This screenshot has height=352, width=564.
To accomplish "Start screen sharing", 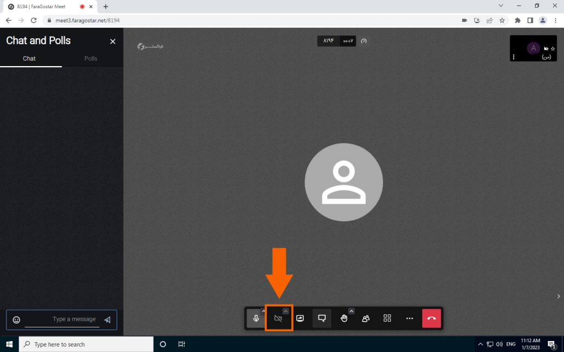I will click(300, 318).
